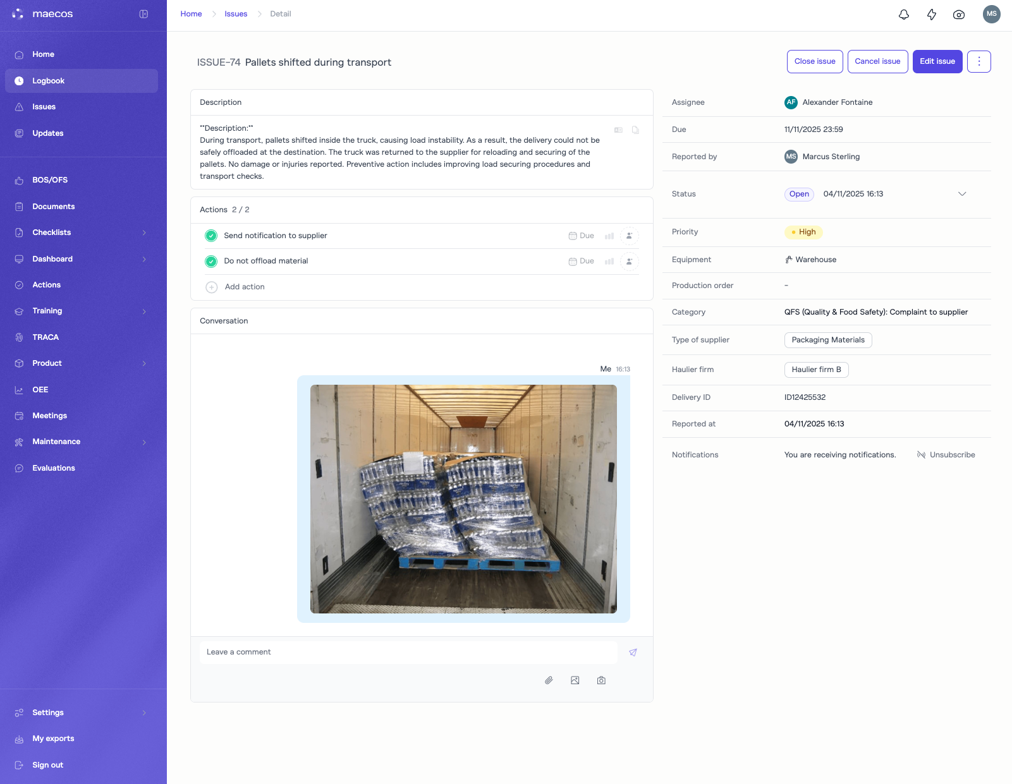Expand the Maintenance sidebar submenu
The image size is (1012, 784).
[144, 442]
